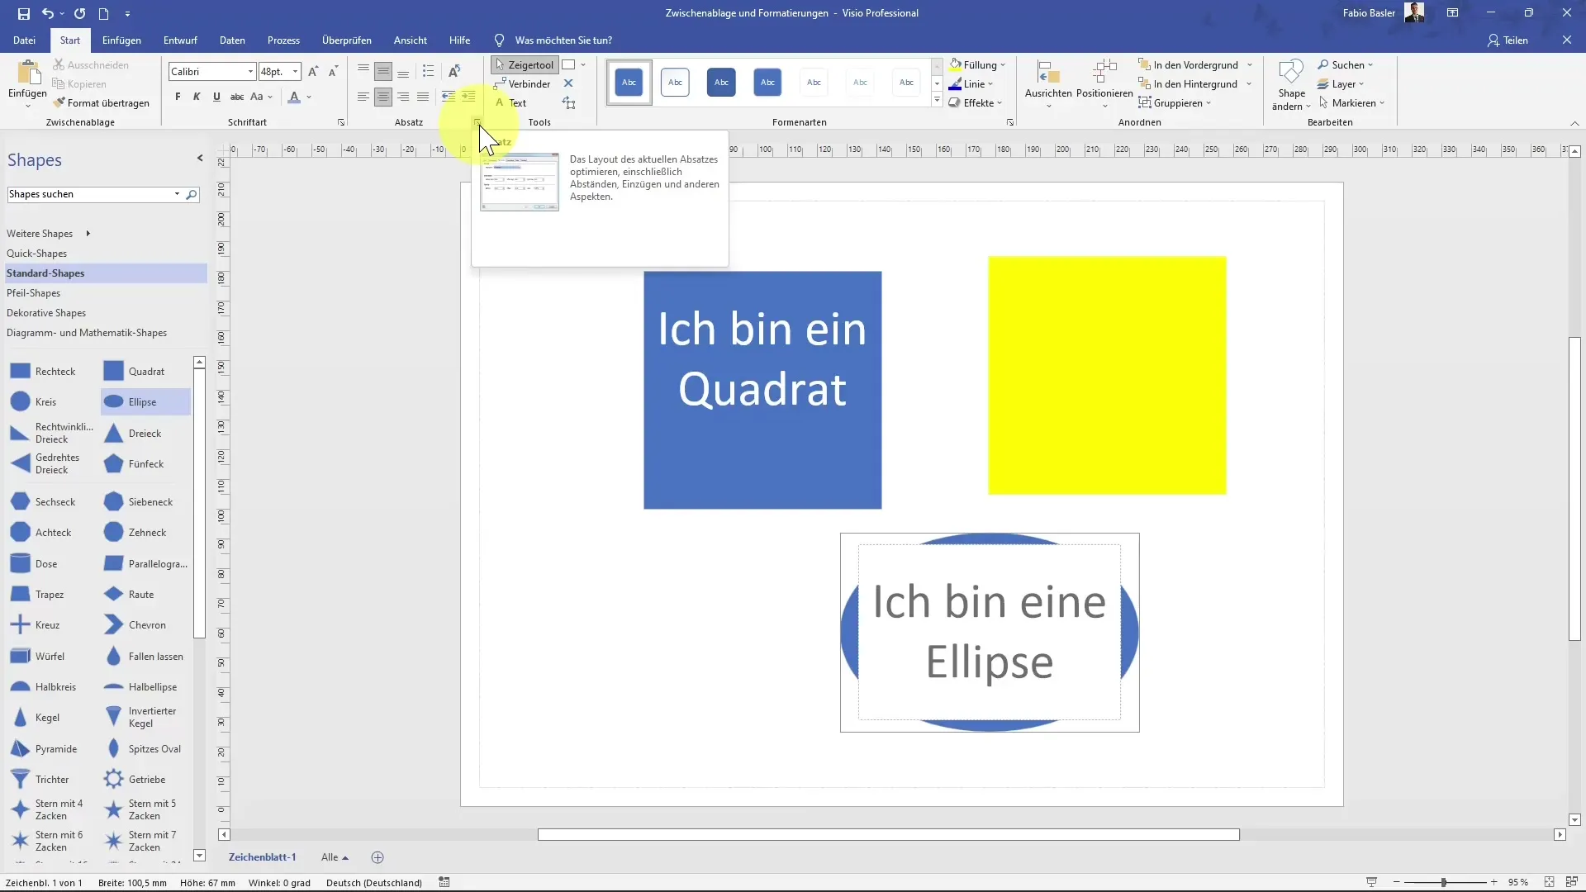Center the text horizontally
Viewport: 1586px width, 892px height.
pos(383,97)
